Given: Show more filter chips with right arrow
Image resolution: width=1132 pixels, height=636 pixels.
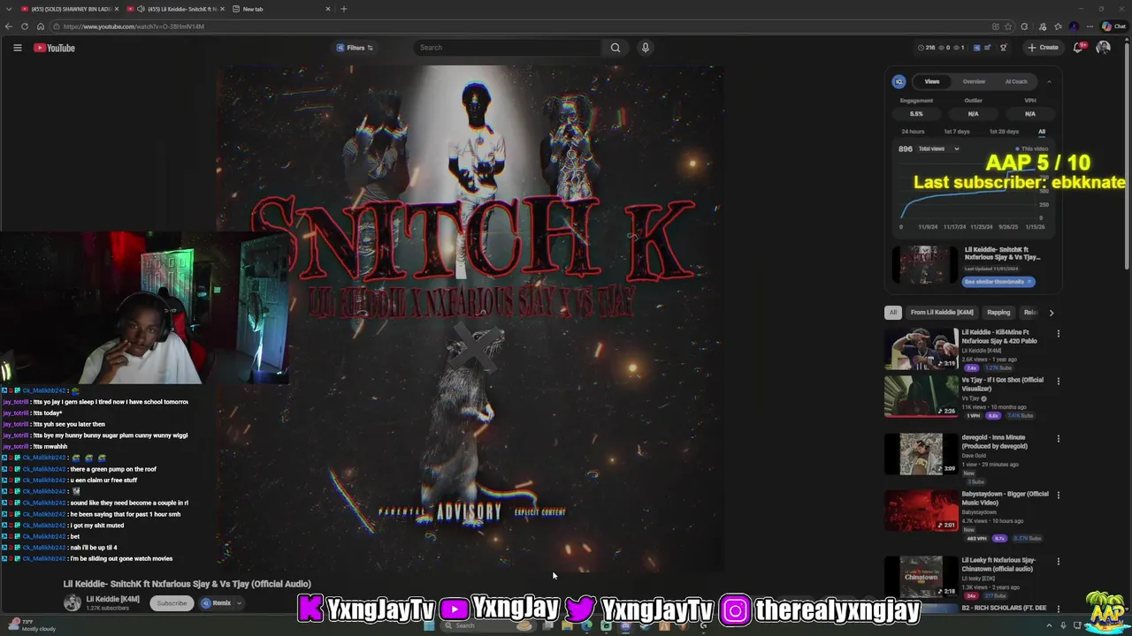Looking at the screenshot, I should [1051, 312].
